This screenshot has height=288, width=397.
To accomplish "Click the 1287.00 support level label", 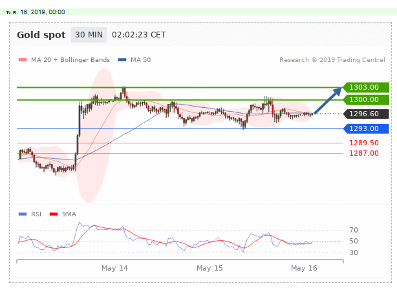I will coord(364,153).
